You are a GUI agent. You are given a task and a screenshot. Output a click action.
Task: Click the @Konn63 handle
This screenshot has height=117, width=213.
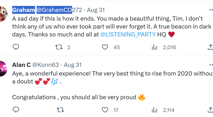click(x=46, y=64)
